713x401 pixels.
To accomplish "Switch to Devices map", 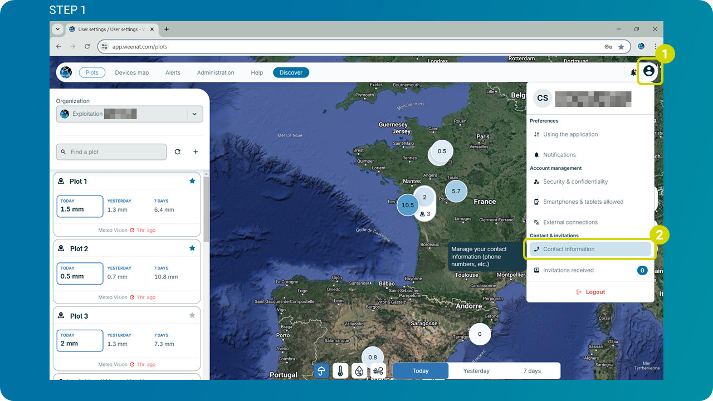I will click(x=132, y=72).
